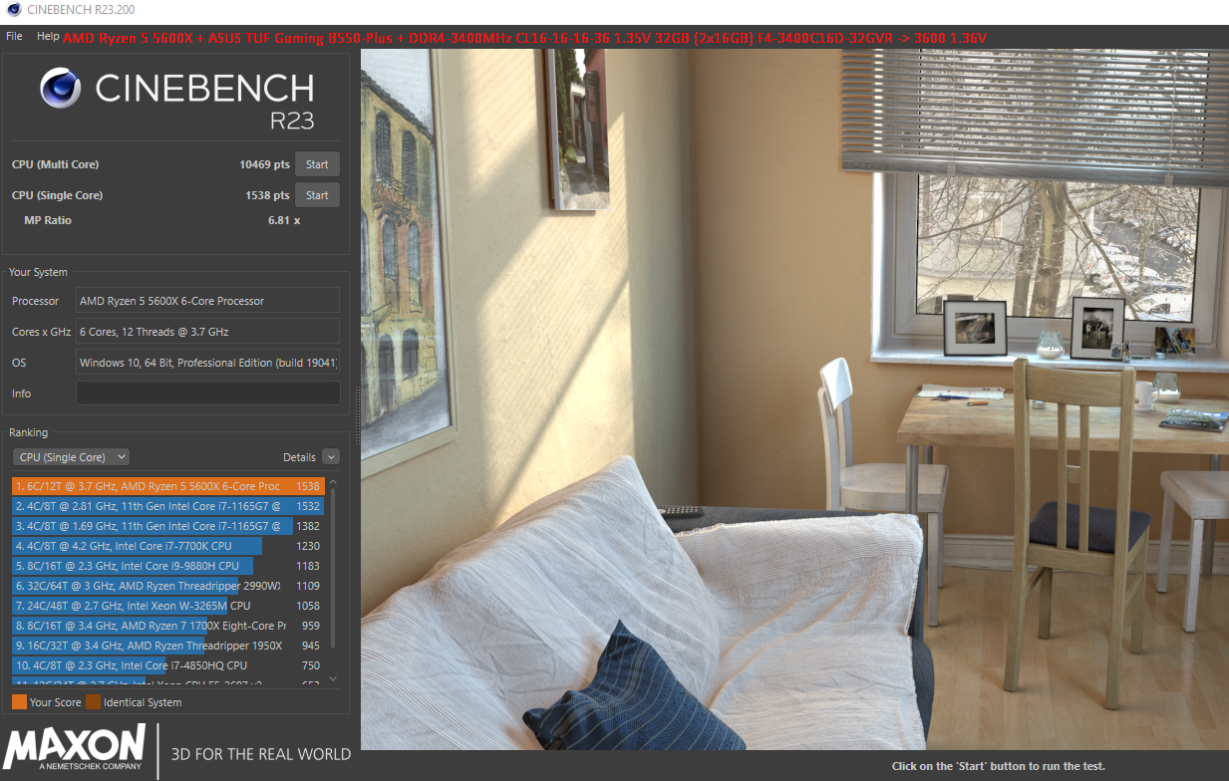Click the MP Ratio value 6.81 x

click(284, 220)
